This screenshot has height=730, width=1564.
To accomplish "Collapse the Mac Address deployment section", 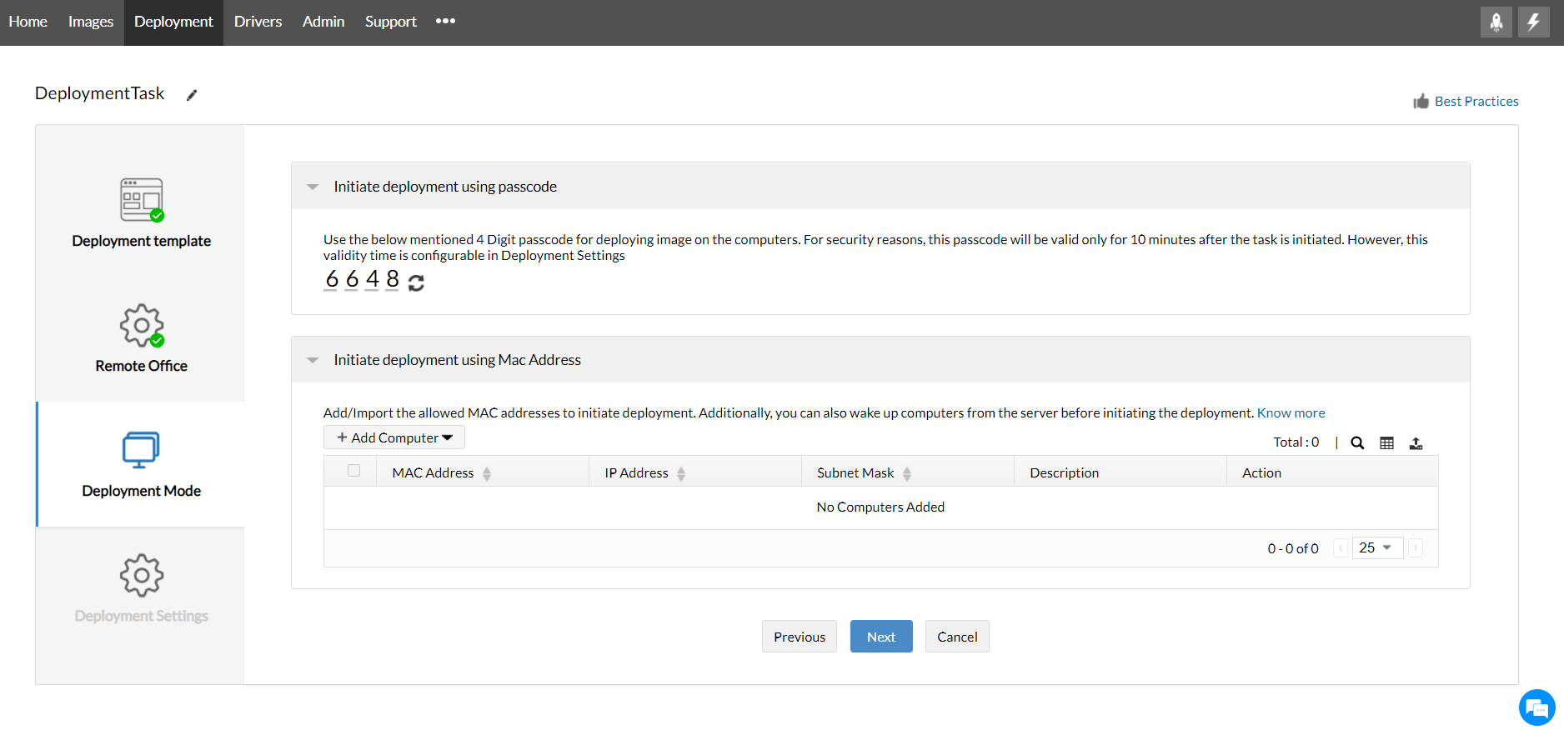I will pyautogui.click(x=313, y=360).
